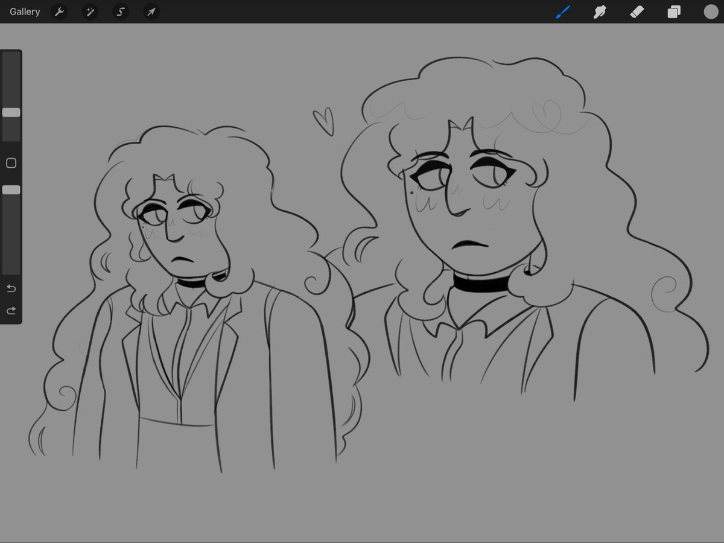
Task: Click the brush size slider handle
Action: [11, 112]
